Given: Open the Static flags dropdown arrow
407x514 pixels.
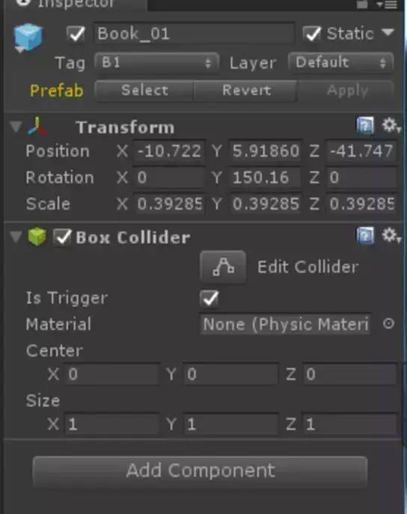Looking at the screenshot, I should [388, 33].
